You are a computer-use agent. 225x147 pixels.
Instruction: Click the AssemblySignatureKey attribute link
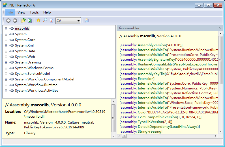coord(157,60)
